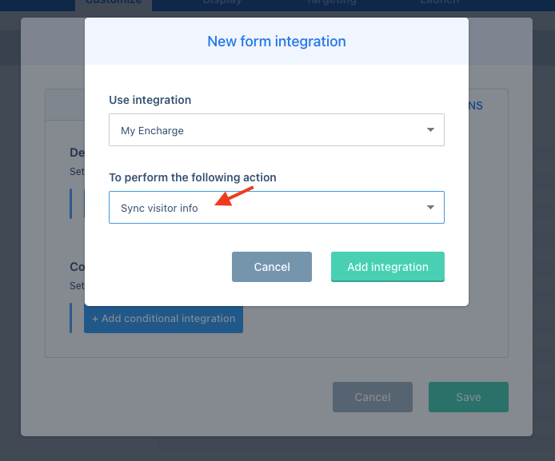Click caret arrow in Sync visitor info field
555x461 pixels.
[x=430, y=207]
